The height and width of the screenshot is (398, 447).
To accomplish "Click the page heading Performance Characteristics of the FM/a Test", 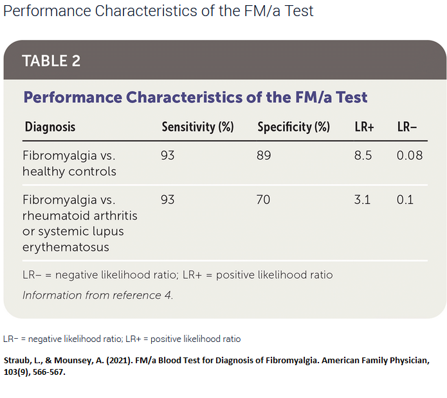I will (158, 12).
